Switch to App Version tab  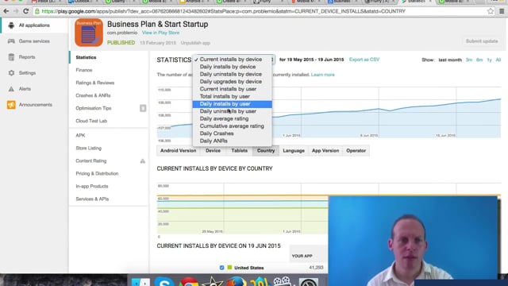(x=325, y=151)
